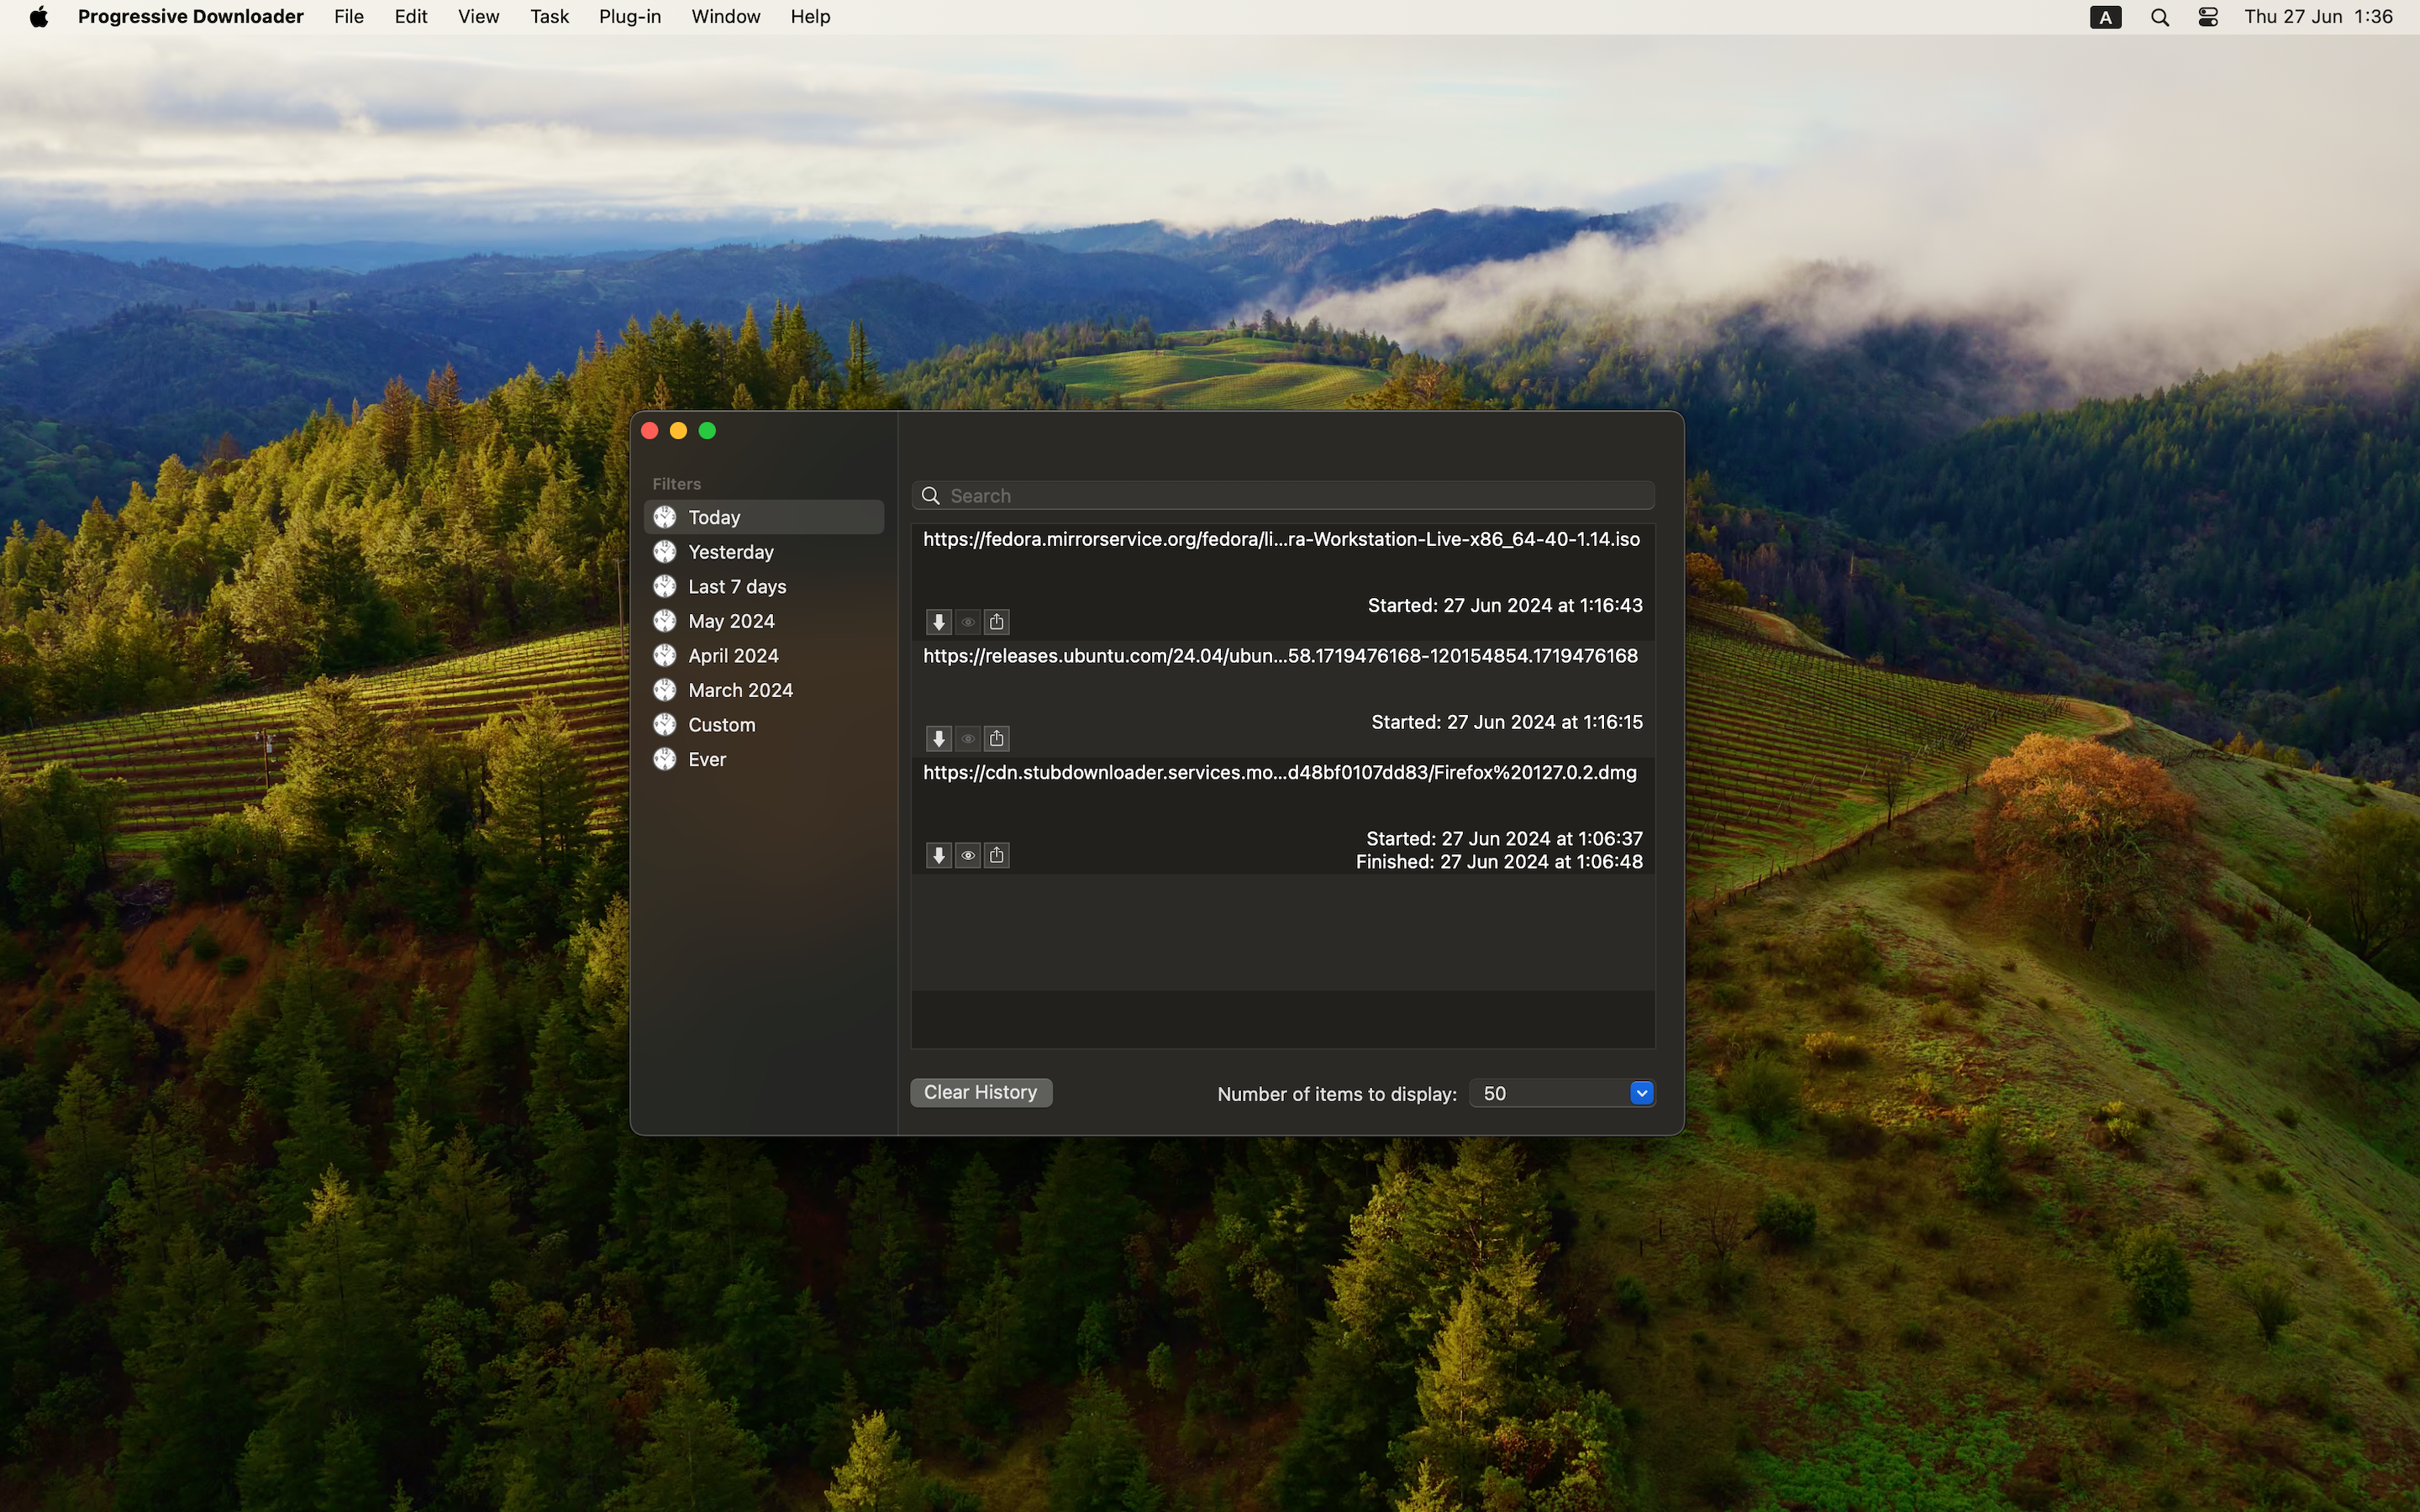Open the keyboard input source menu

tap(2105, 17)
